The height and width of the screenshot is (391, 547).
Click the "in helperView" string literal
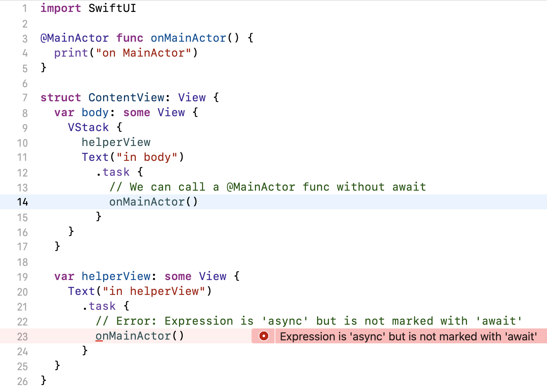pos(154,291)
